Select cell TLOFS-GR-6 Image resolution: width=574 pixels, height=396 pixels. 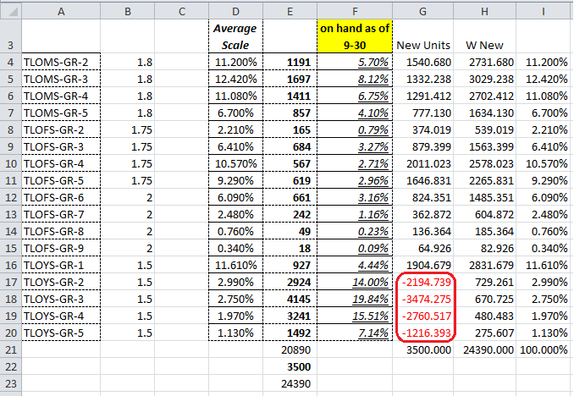pyautogui.click(x=61, y=198)
